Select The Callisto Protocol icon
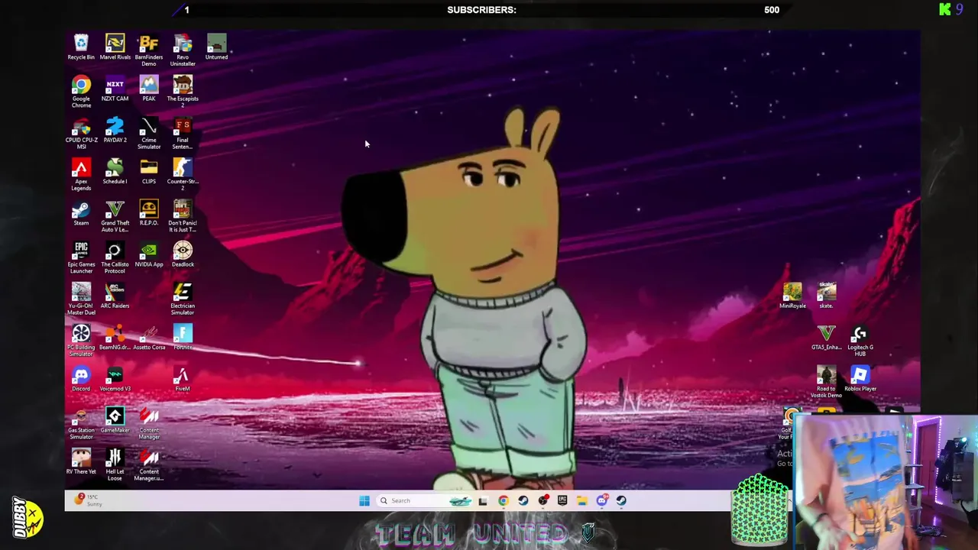Screen dimensions: 978x550 point(115,257)
